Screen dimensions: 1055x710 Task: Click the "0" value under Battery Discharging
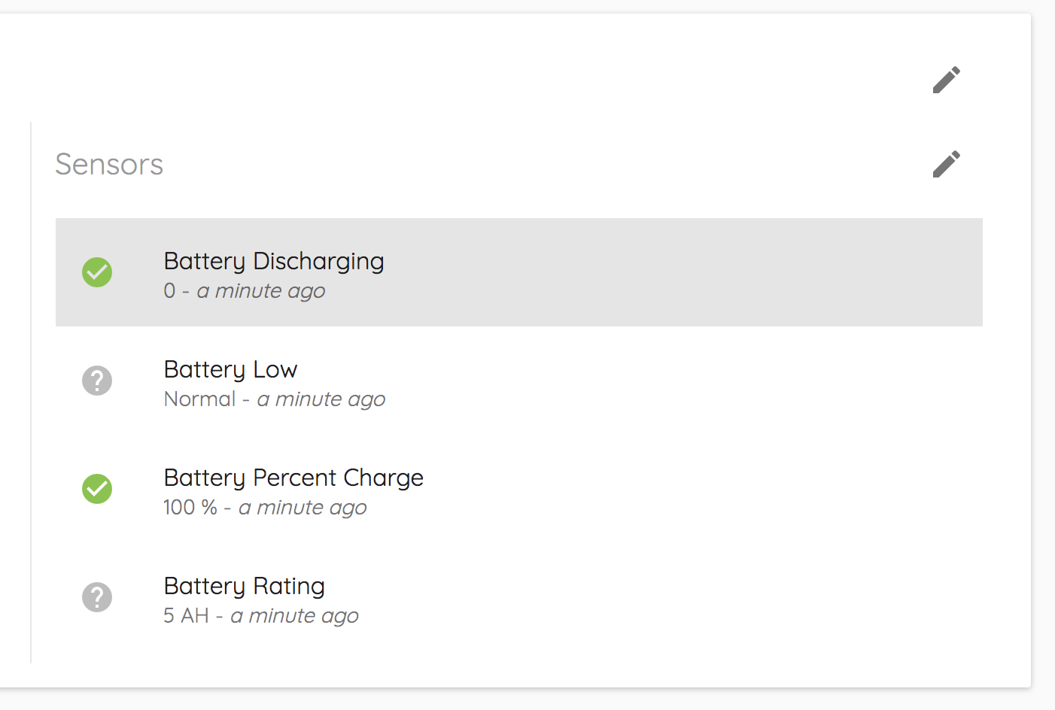pyautogui.click(x=169, y=291)
